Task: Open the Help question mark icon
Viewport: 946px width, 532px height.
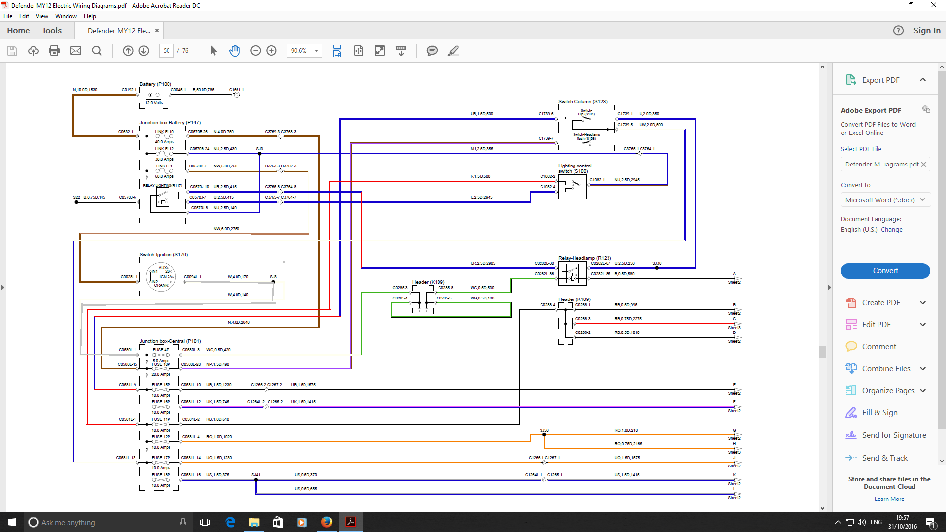Action: (x=898, y=31)
